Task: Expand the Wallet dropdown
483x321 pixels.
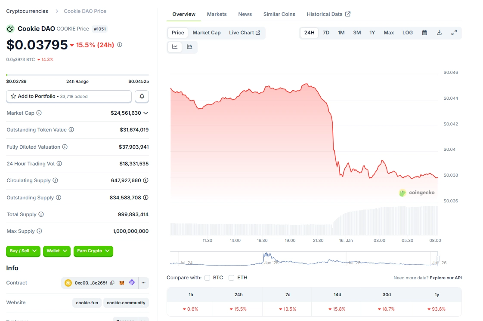Action: tap(57, 251)
